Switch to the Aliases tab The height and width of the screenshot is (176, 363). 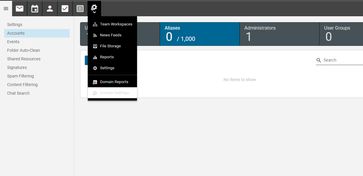point(200,34)
